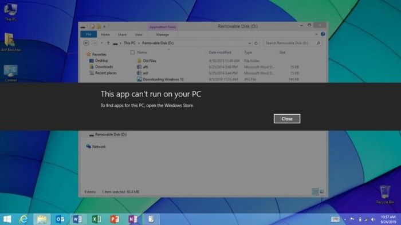Select the Arif Bacchus user folder icon
Image resolution: width=401 pixels, height=225 pixels.
pyautogui.click(x=10, y=42)
